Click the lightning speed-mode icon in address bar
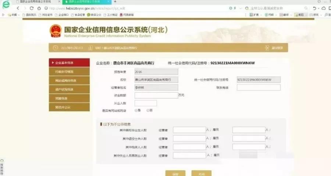The image size is (331, 176). [x=235, y=8]
